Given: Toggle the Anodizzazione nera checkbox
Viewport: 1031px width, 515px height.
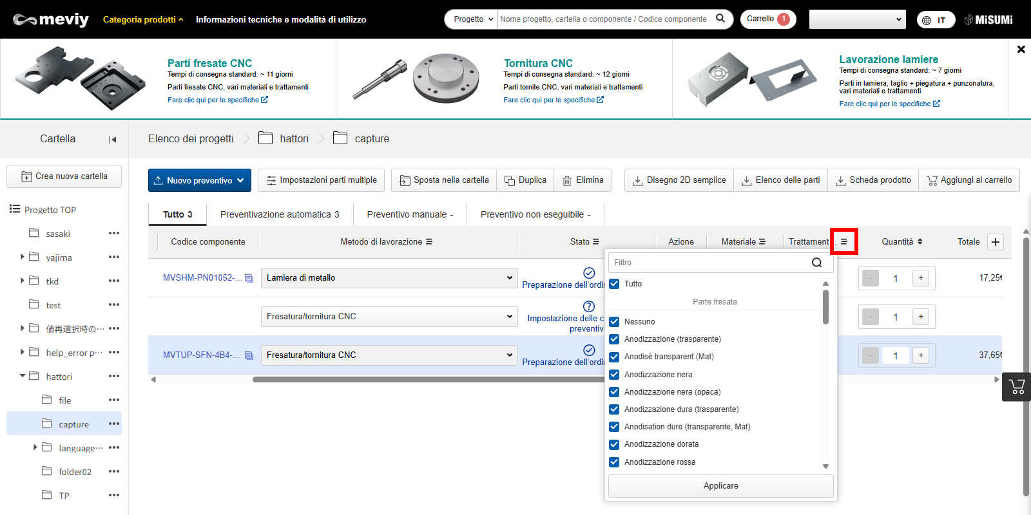Looking at the screenshot, I should click(614, 375).
